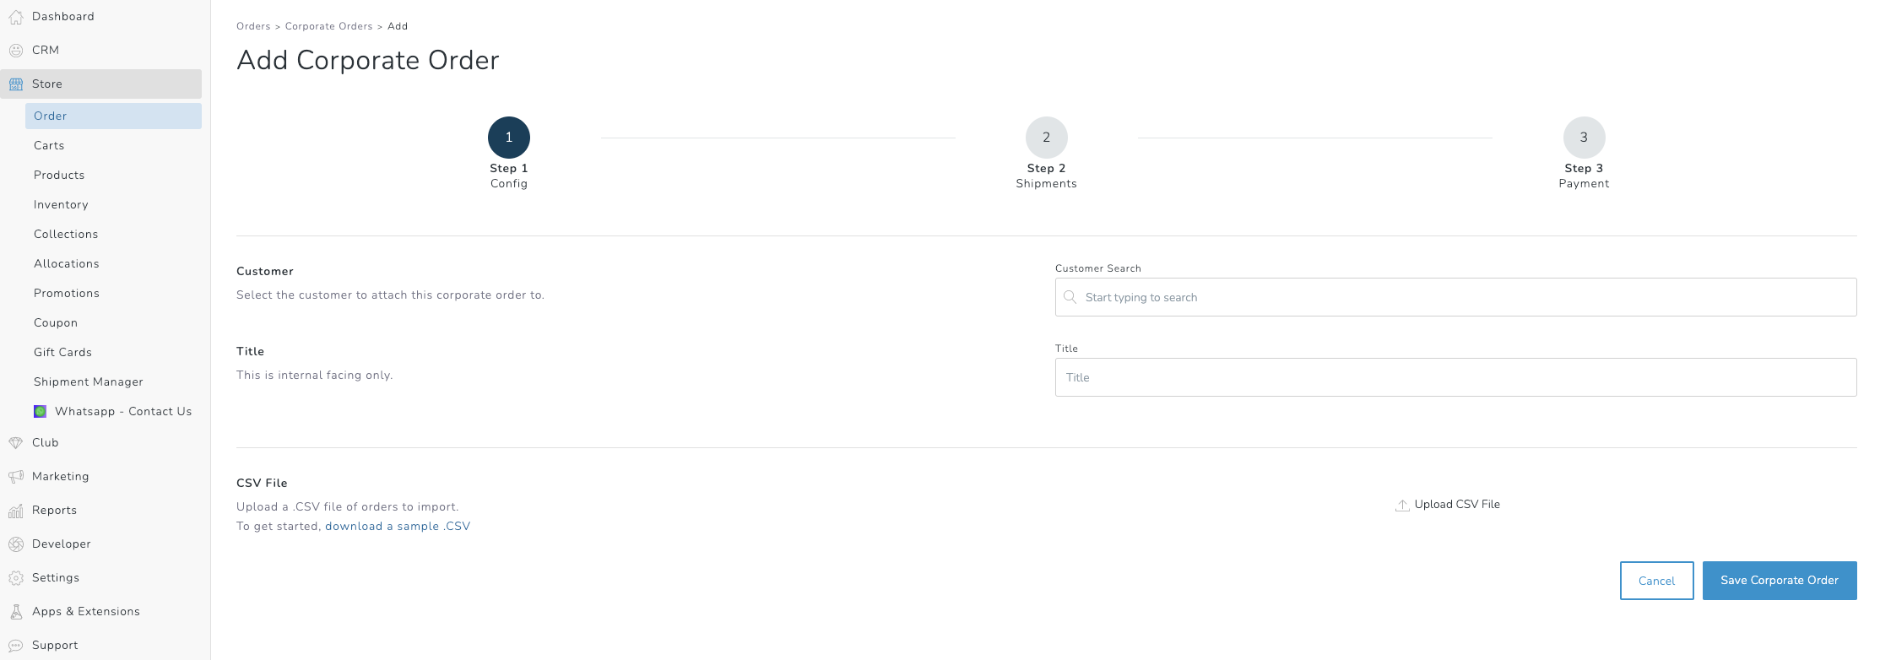
Task: Click the CSV File section label
Action: click(x=262, y=483)
